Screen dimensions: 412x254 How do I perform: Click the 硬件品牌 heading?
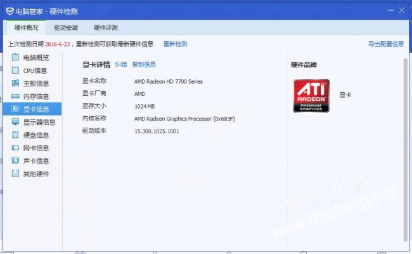tap(304, 65)
